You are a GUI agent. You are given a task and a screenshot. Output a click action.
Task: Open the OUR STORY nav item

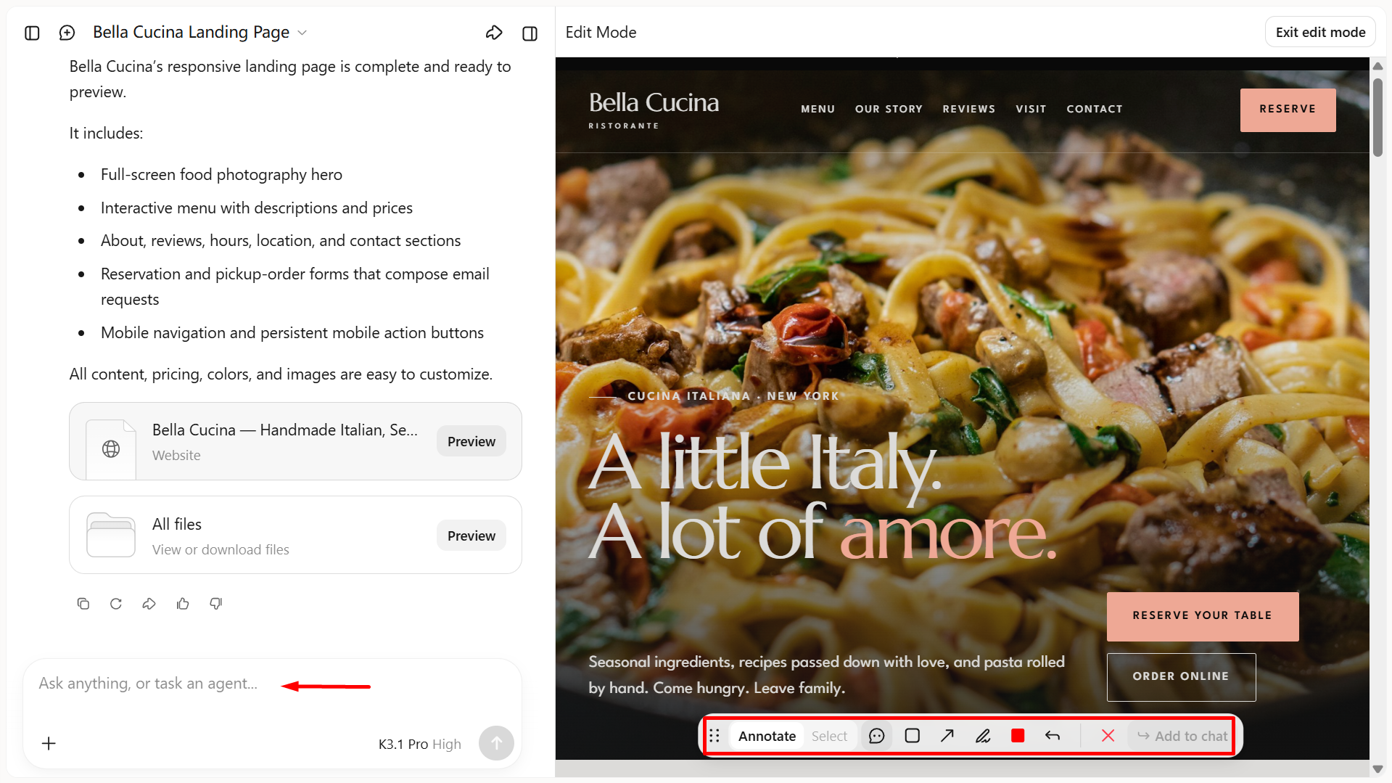pyautogui.click(x=889, y=109)
